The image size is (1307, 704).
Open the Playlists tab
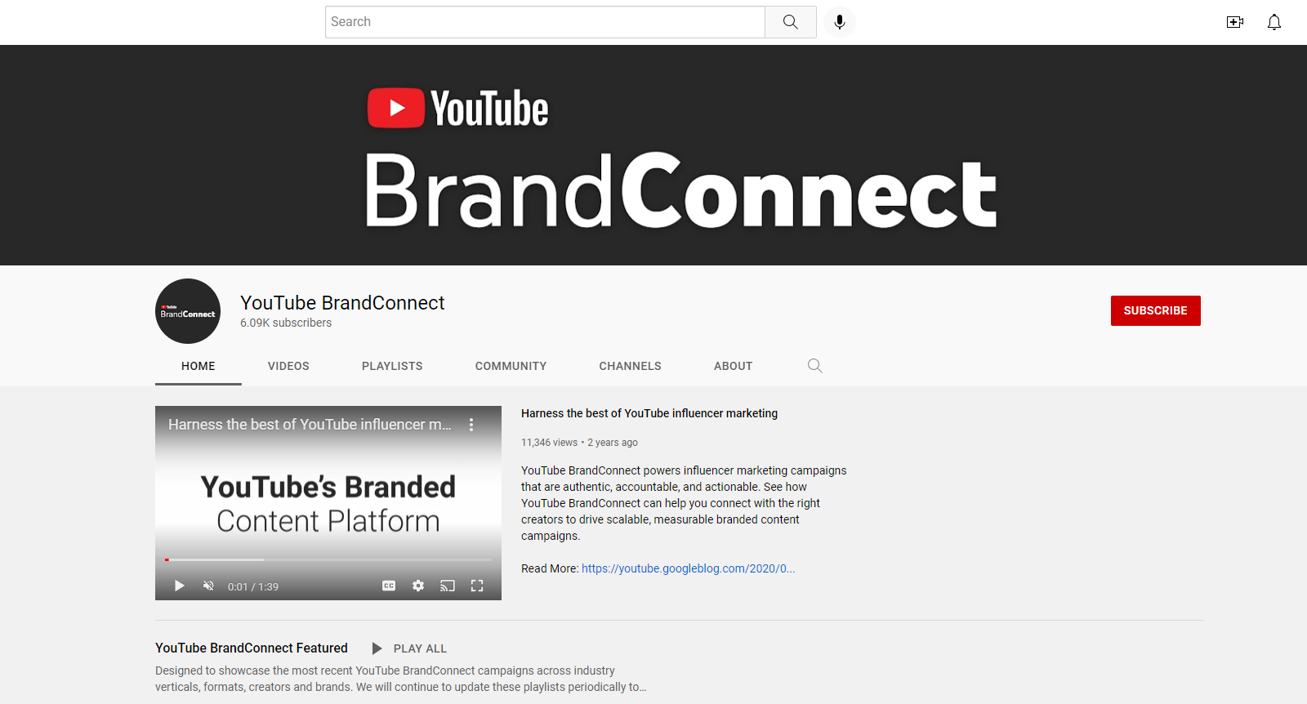point(392,366)
